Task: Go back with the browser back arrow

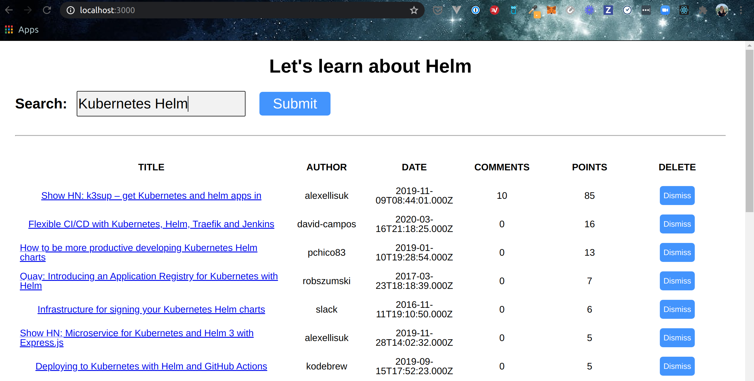Action: 9,10
